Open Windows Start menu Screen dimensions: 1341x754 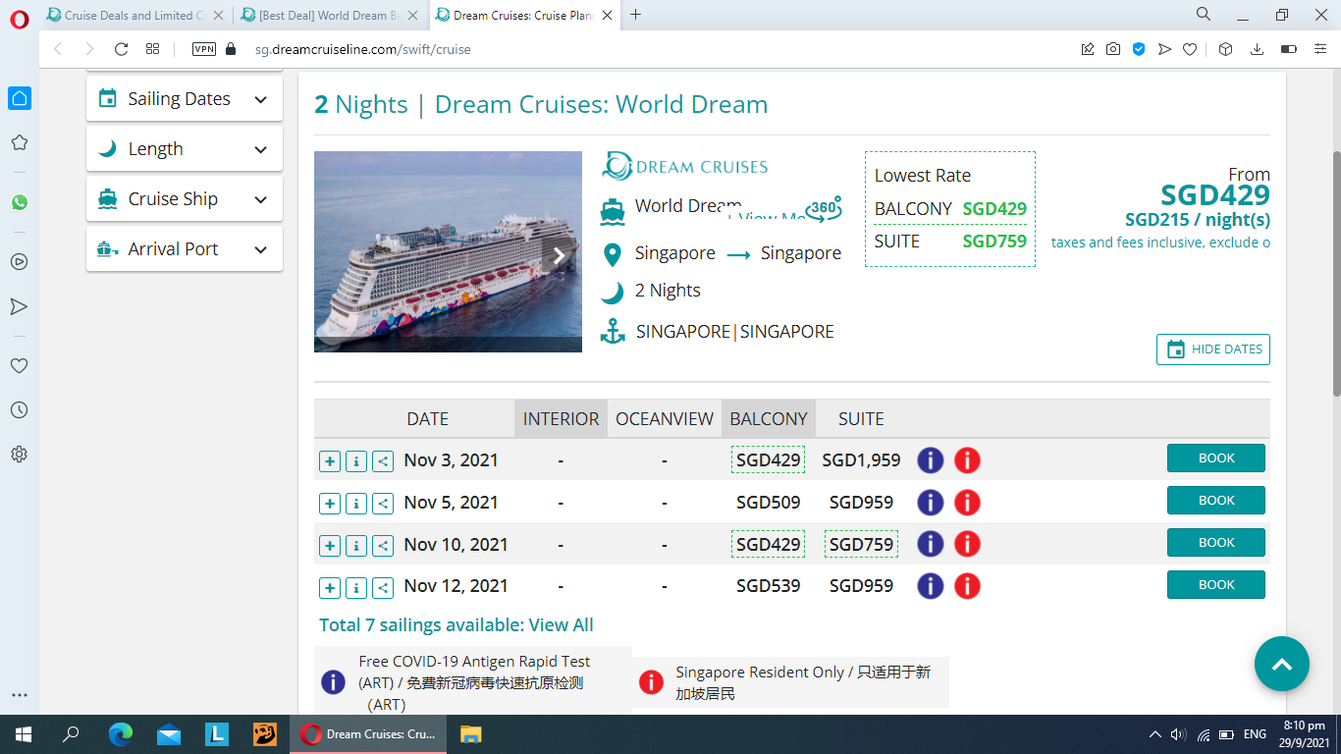point(23,734)
